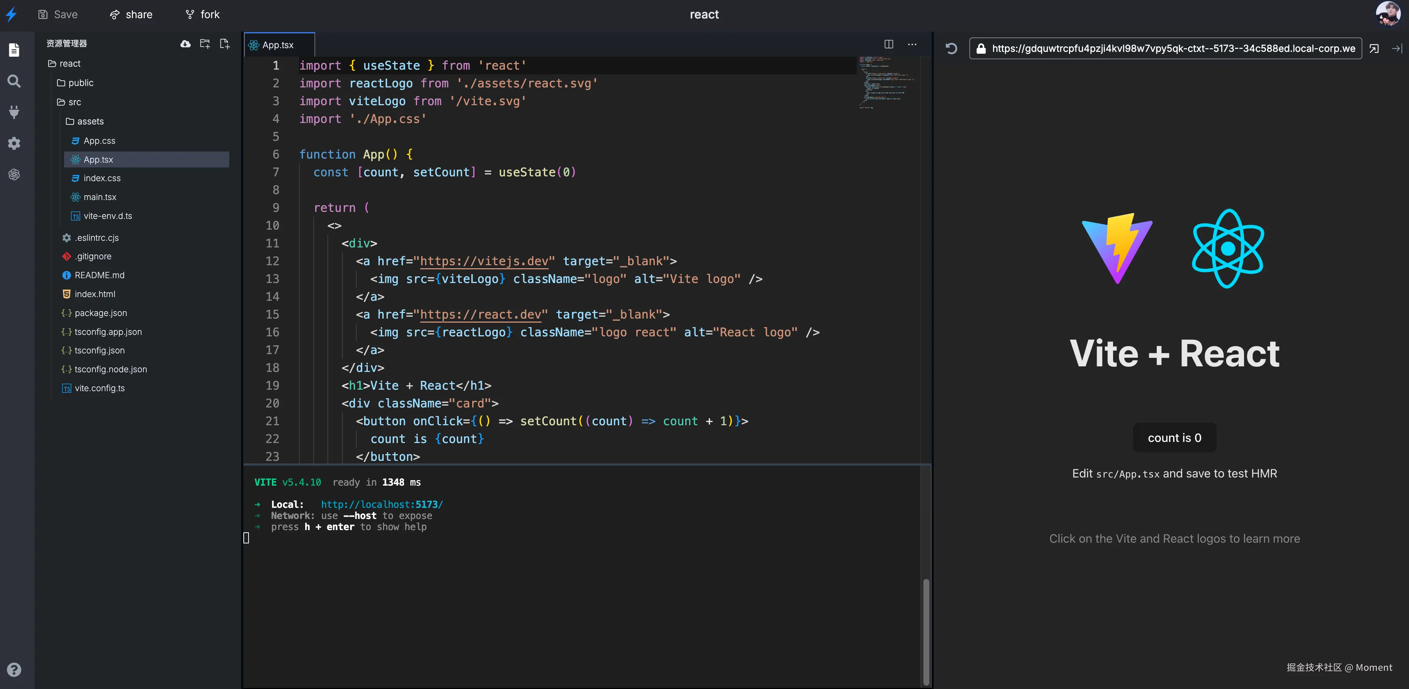Expand the assets folder
1409x689 pixels.
pyautogui.click(x=84, y=121)
